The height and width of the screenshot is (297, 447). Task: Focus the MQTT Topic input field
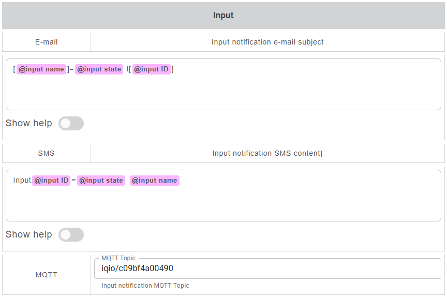267,269
